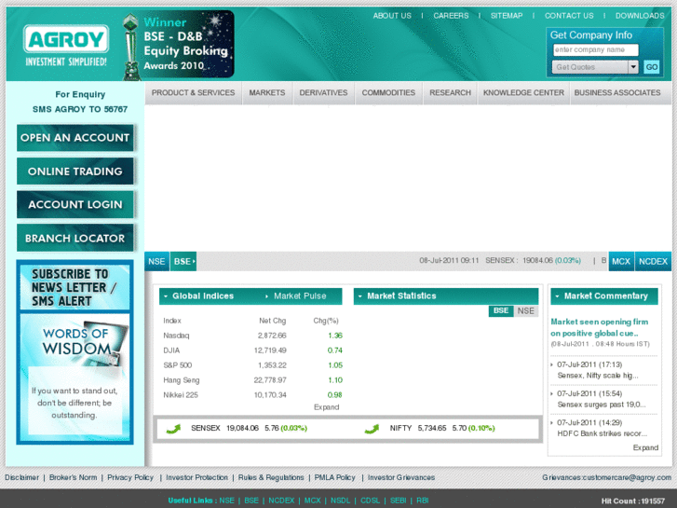Click the DJIA index row
Screen dimensions: 677x508
pos(252,350)
